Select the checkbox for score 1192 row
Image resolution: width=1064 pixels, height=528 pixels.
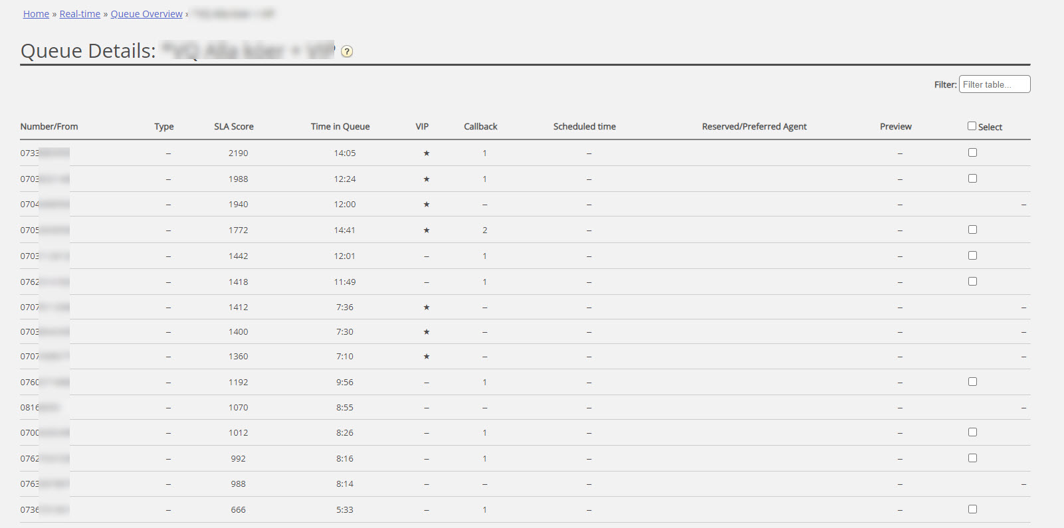pos(972,382)
